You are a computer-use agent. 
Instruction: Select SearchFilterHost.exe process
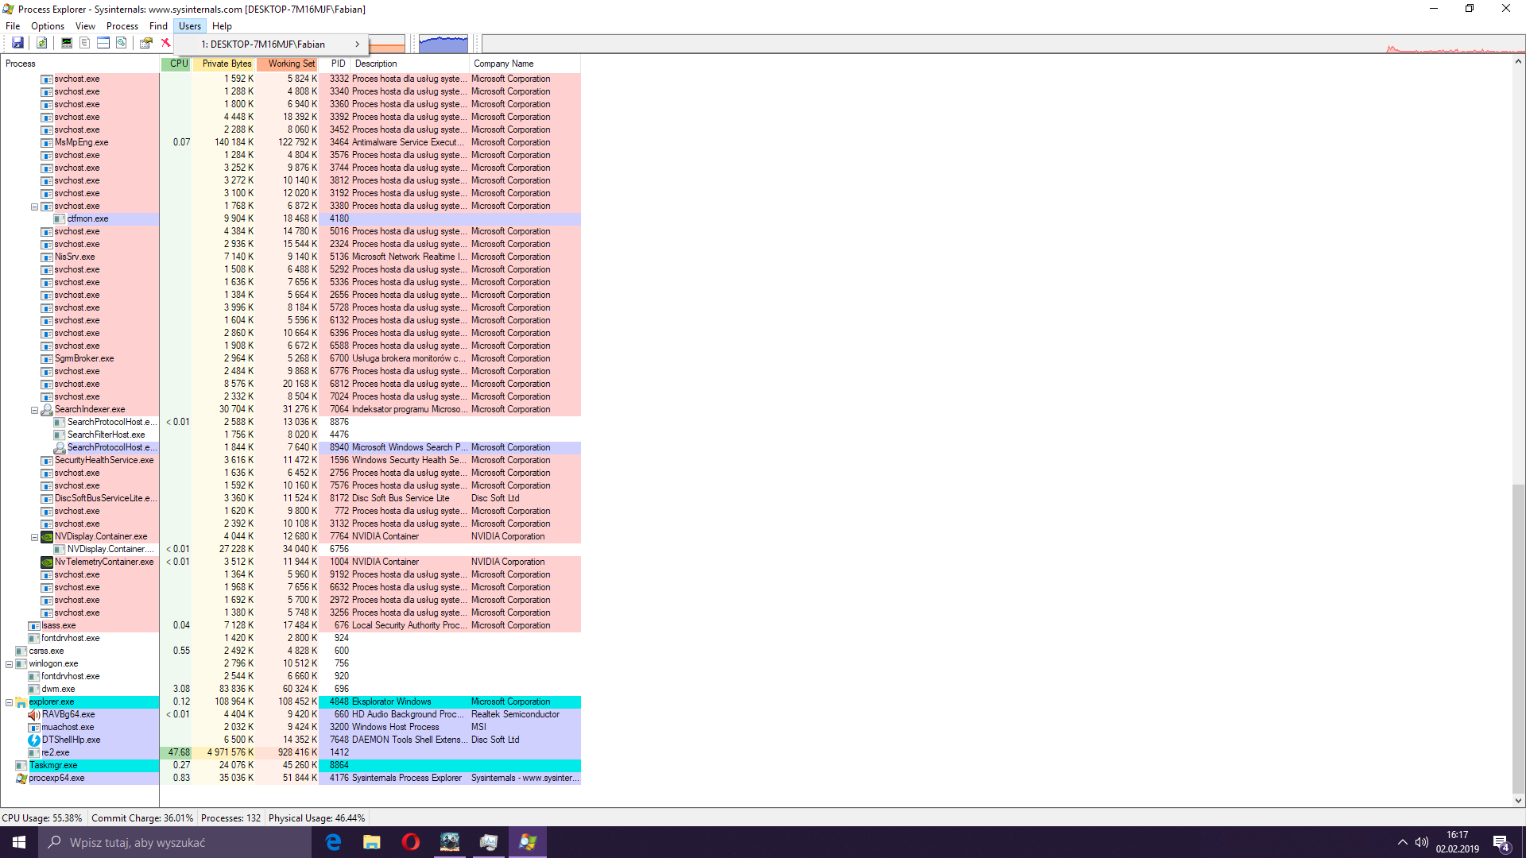[x=107, y=435]
